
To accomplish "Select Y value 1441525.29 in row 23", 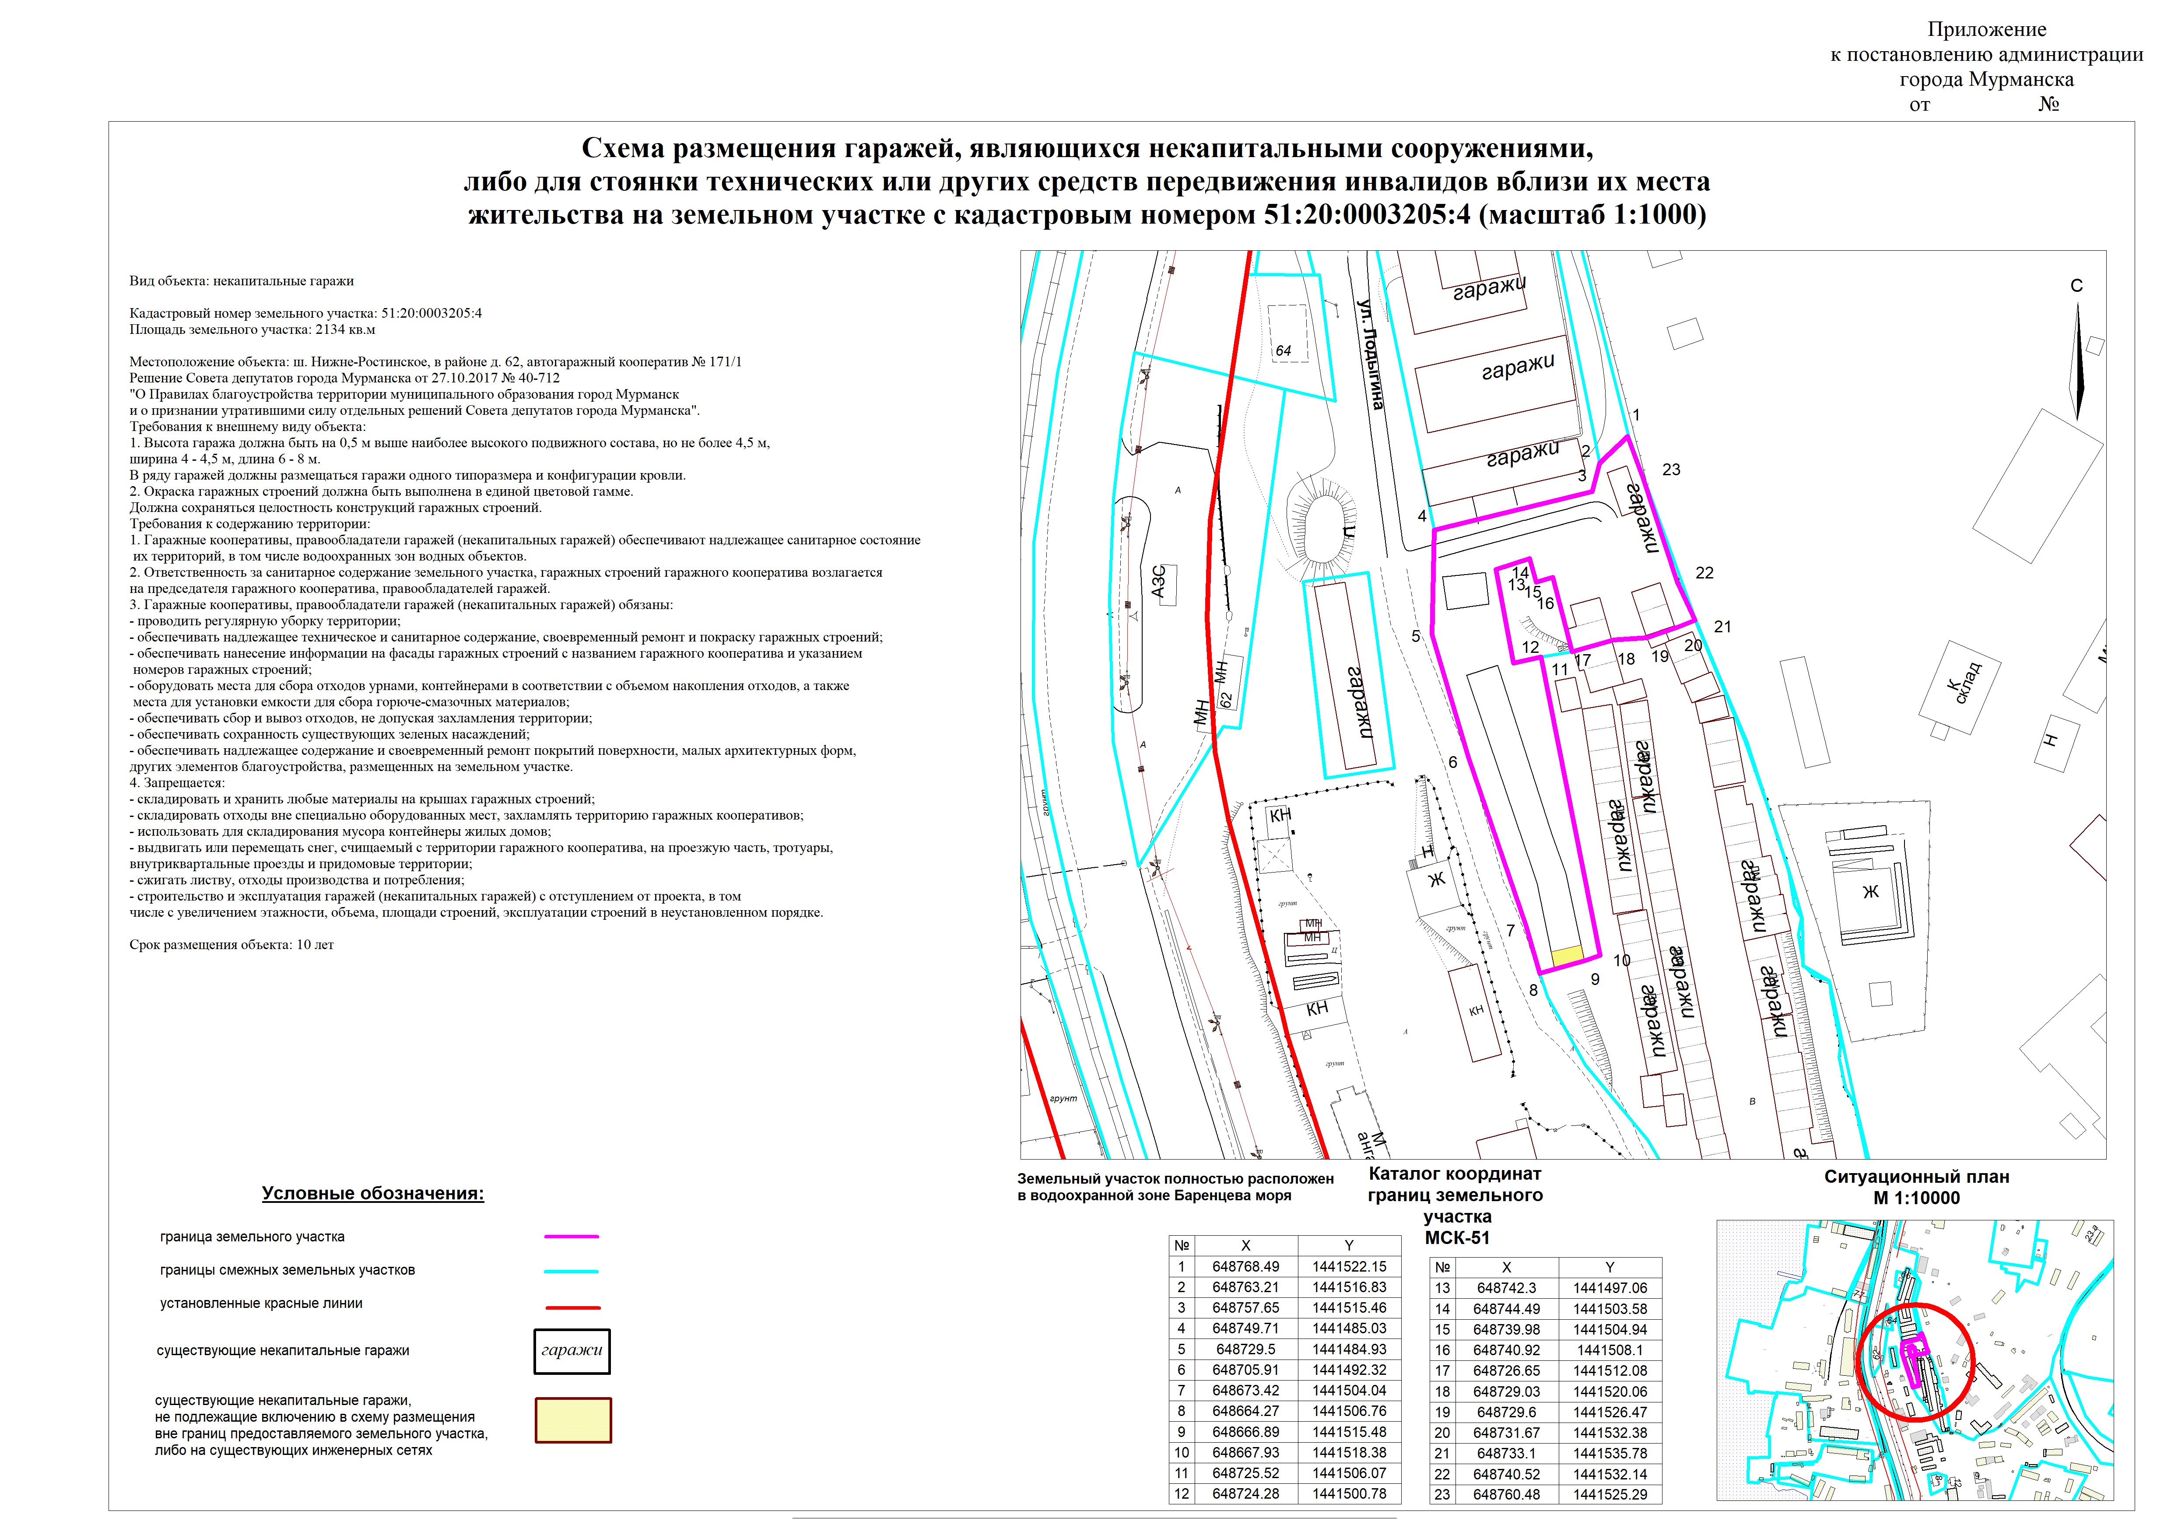I will (1610, 1494).
